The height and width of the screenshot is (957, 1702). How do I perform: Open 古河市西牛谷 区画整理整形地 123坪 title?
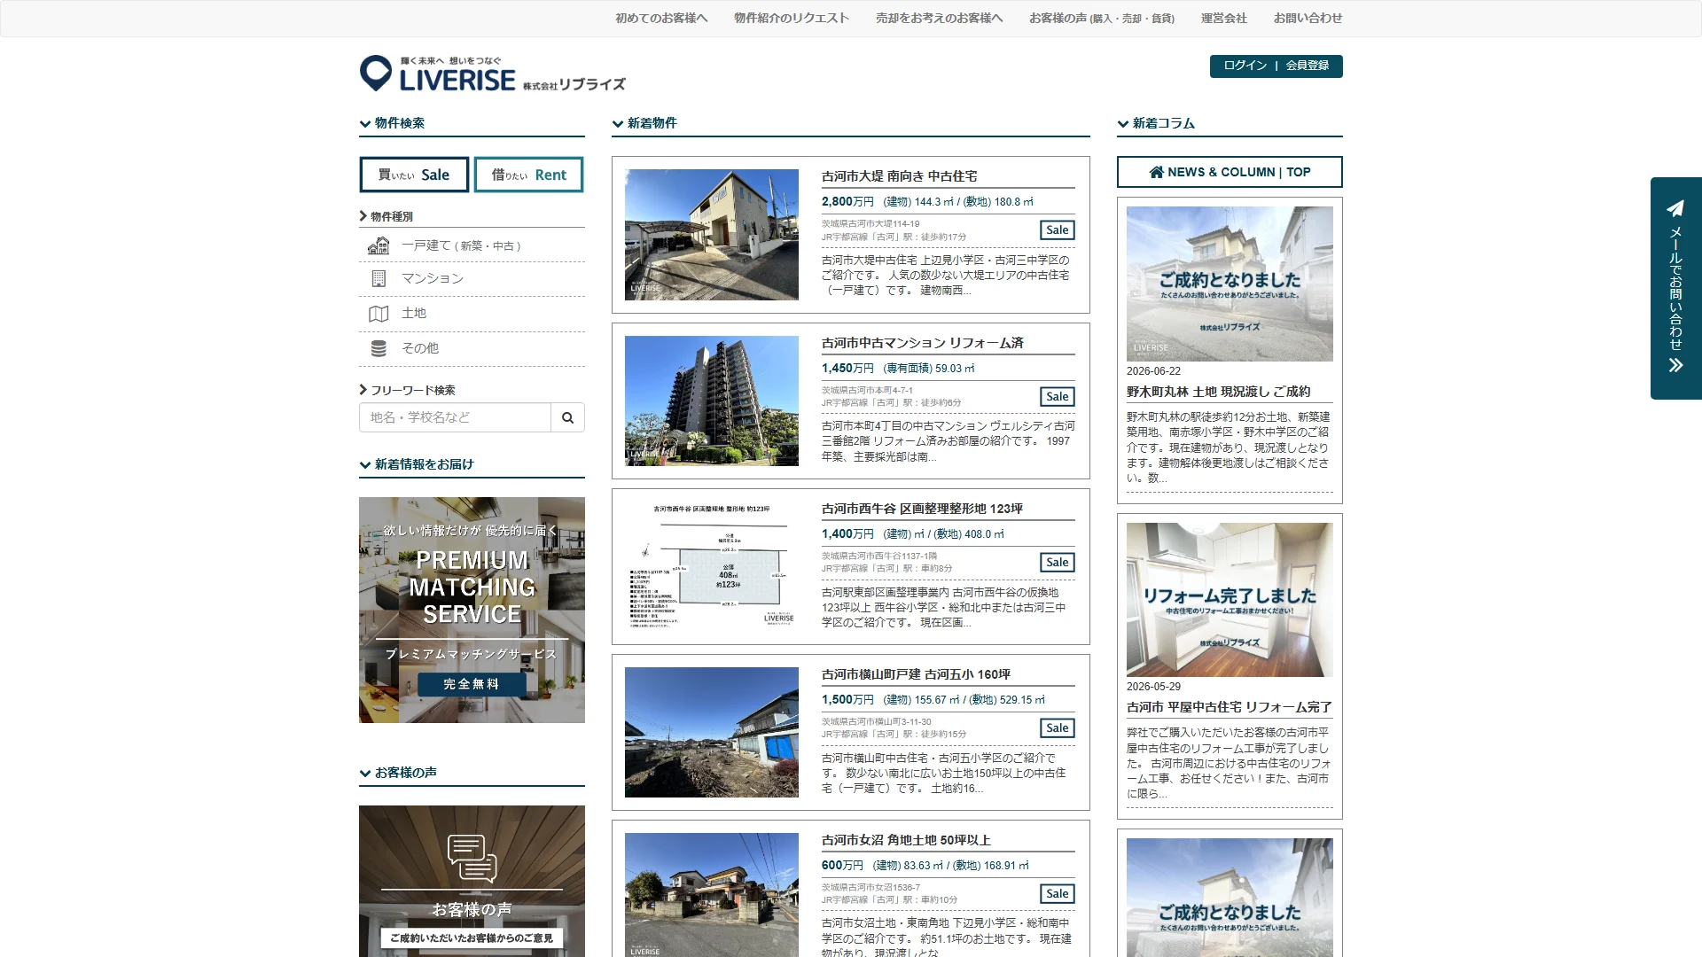[922, 509]
